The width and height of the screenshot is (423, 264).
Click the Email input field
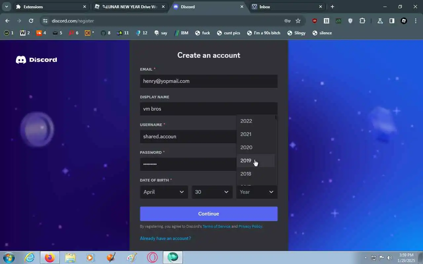209,81
